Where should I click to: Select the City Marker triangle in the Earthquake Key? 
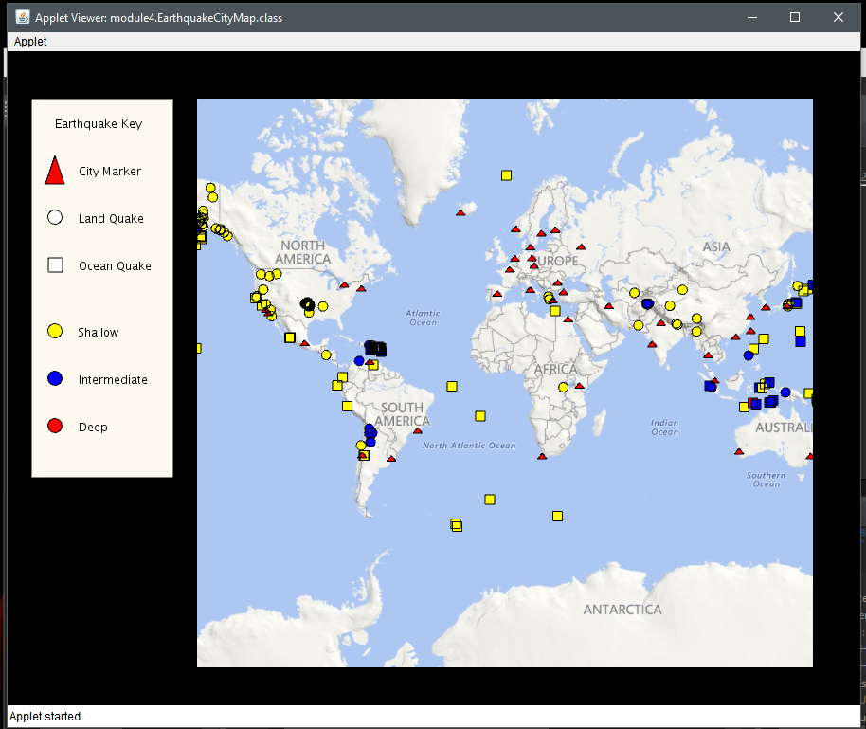click(x=54, y=170)
